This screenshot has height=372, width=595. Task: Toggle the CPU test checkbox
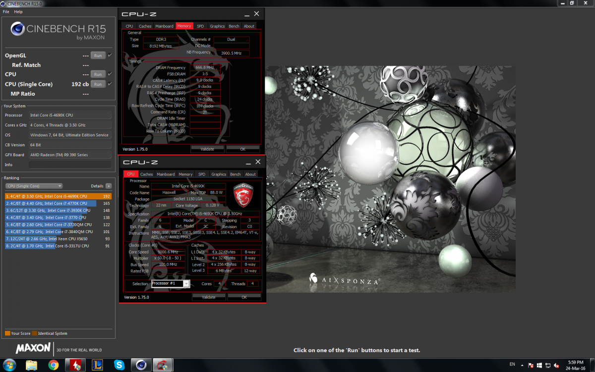tap(110, 74)
